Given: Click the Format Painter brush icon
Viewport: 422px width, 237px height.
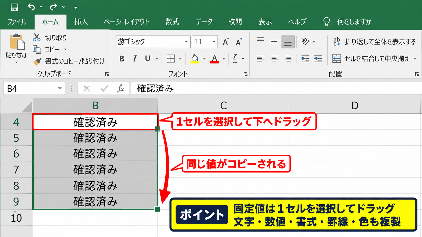Looking at the screenshot, I should coord(37,61).
